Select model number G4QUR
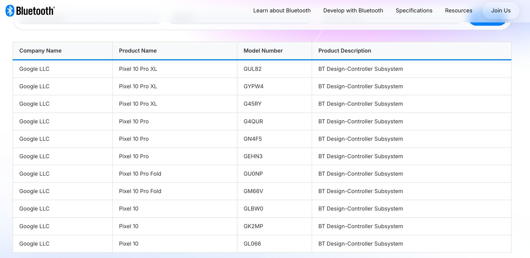 (x=253, y=122)
